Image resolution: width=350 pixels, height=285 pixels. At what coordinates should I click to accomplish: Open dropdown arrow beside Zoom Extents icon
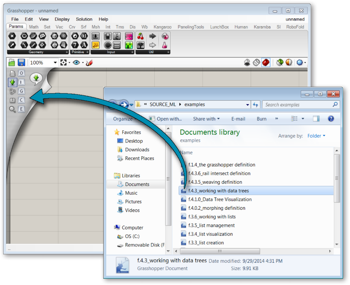click(69, 63)
